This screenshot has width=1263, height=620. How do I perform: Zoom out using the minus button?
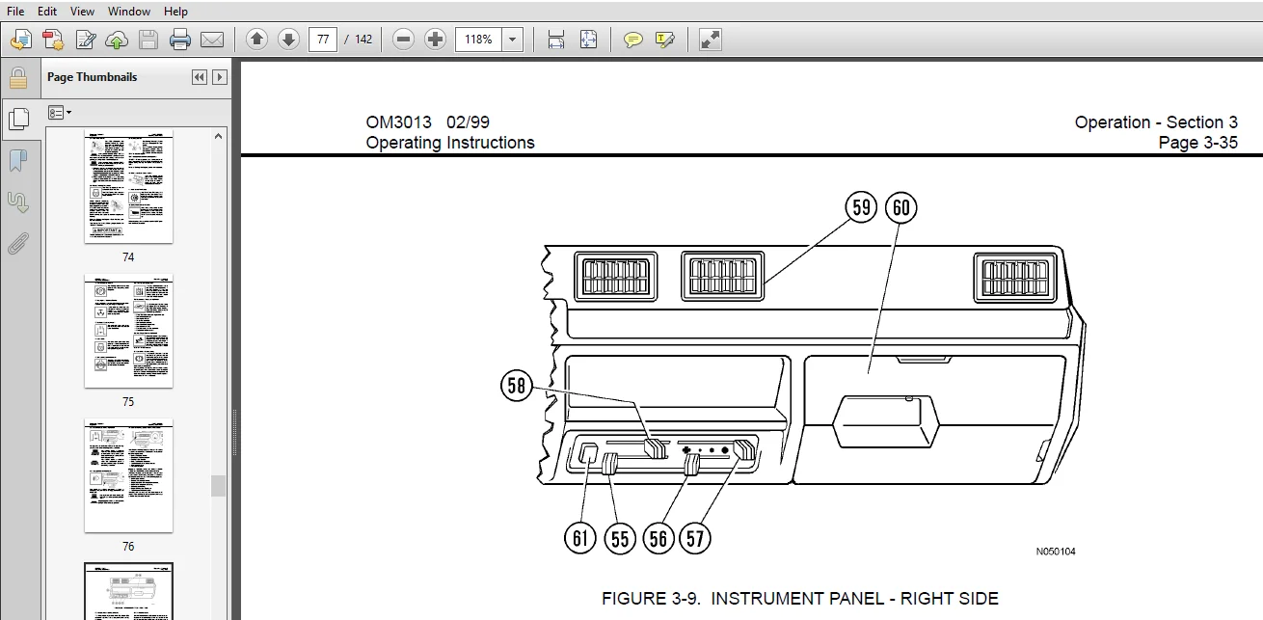[404, 40]
